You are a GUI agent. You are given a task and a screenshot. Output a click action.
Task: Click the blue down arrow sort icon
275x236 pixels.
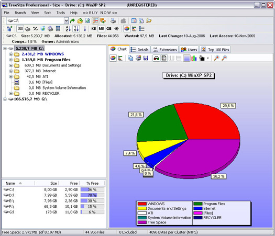click(x=85, y=29)
